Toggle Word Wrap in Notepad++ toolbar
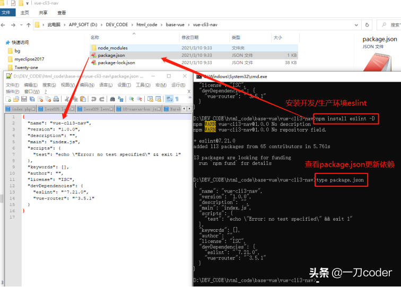 coord(169,99)
